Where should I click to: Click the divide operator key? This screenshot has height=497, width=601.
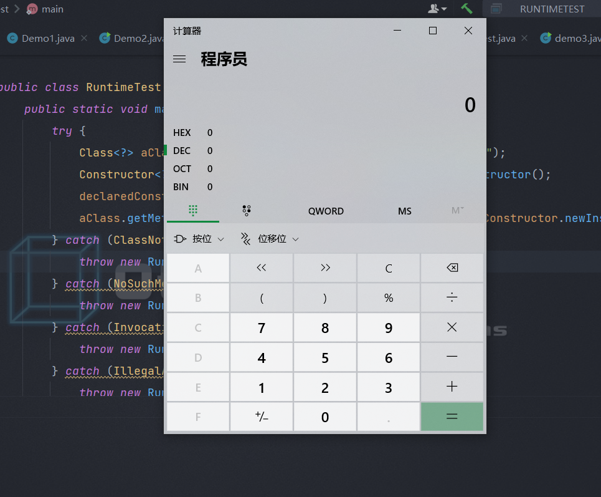pos(452,297)
